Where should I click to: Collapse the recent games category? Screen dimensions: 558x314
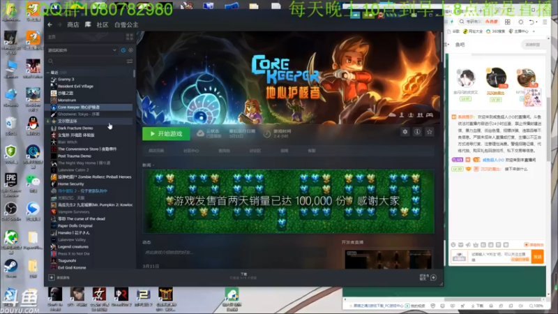coord(48,73)
